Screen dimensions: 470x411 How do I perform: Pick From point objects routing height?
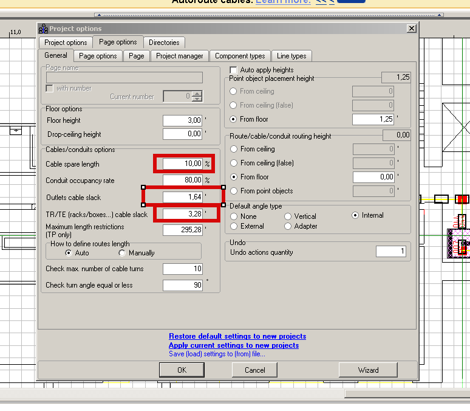coord(233,191)
